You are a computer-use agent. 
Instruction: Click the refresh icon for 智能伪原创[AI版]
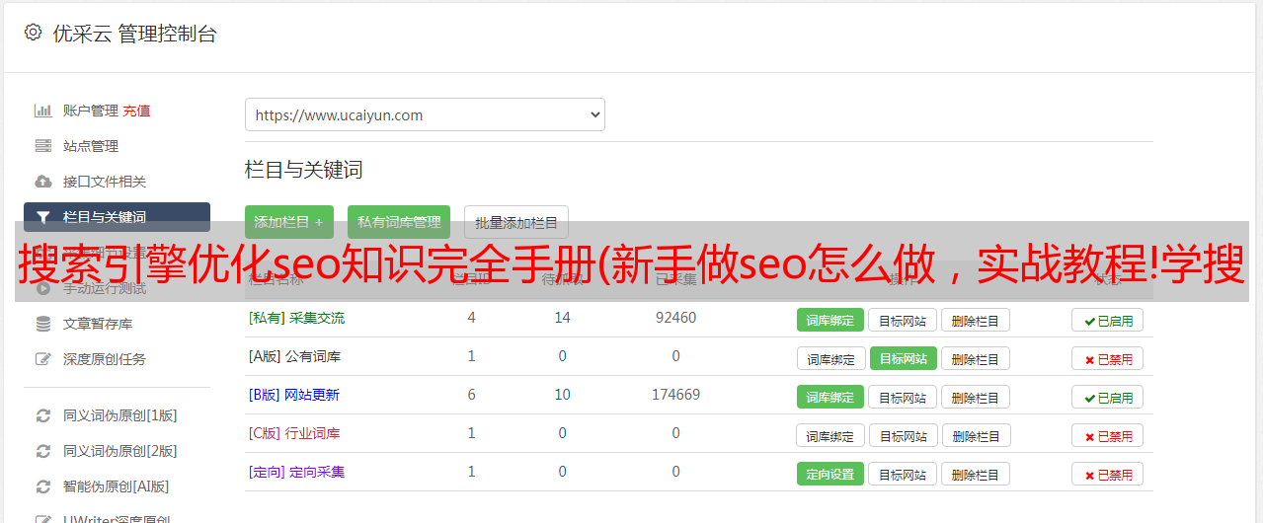click(x=43, y=486)
